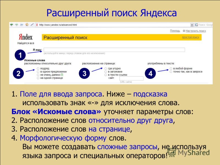Click the Расширенный поиск yellow header text
Image resolution: width=220 pixels, height=165 pixels.
[x=65, y=38]
